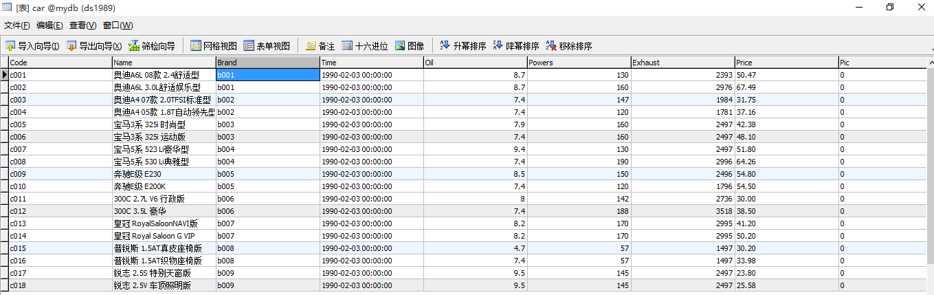Sort descending (降幂排序)

pyautogui.click(x=516, y=46)
